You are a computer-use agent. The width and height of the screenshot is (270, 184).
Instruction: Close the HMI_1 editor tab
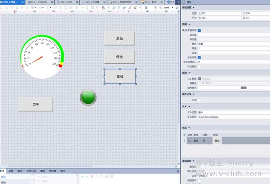click(22, 2)
